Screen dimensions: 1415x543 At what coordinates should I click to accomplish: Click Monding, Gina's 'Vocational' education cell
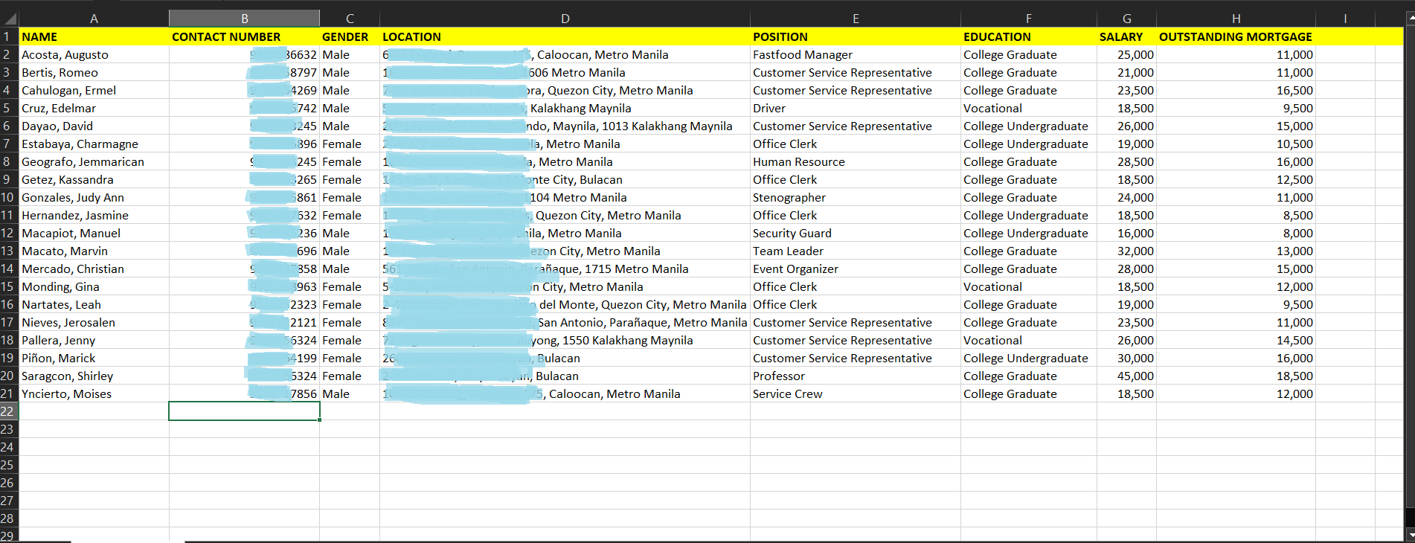(1029, 286)
